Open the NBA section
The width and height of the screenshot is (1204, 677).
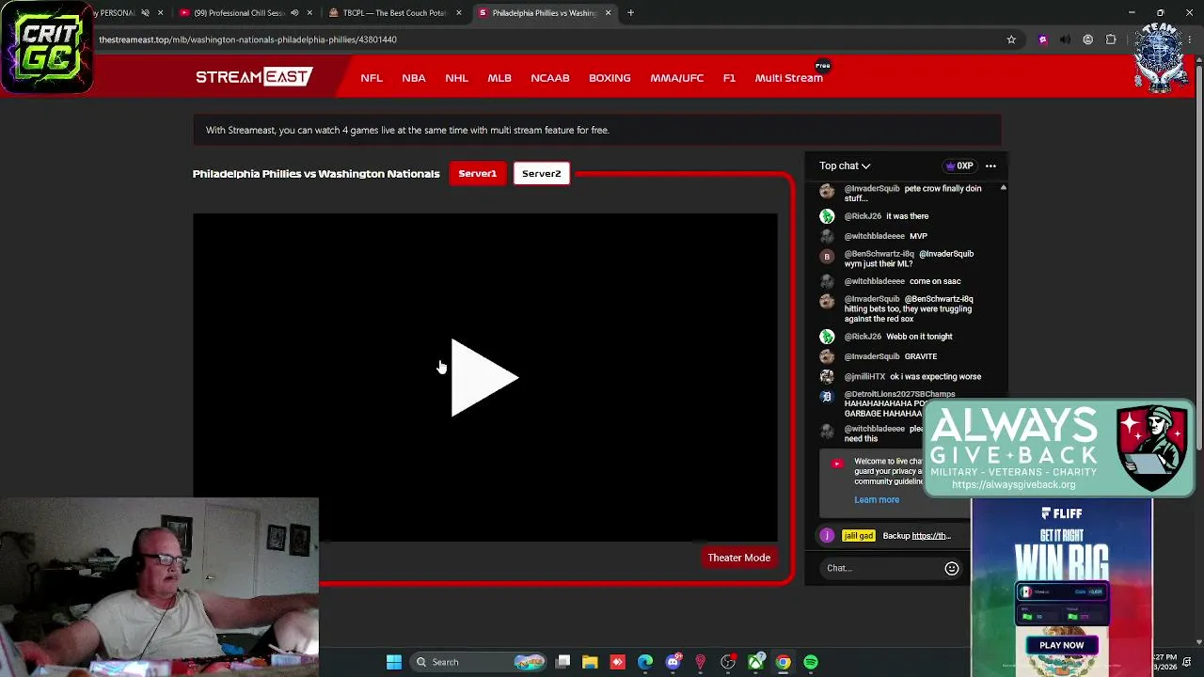coord(414,78)
